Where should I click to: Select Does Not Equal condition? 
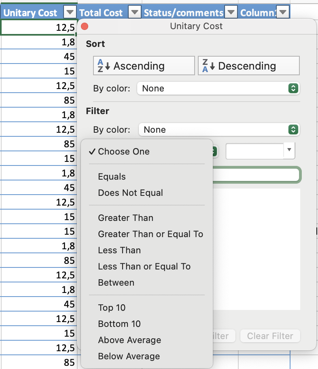pos(130,193)
